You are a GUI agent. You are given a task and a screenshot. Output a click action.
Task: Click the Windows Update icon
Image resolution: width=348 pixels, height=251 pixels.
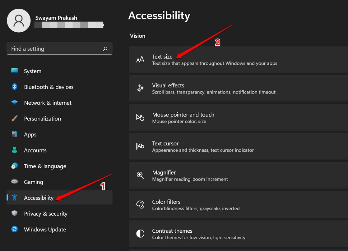(x=14, y=230)
